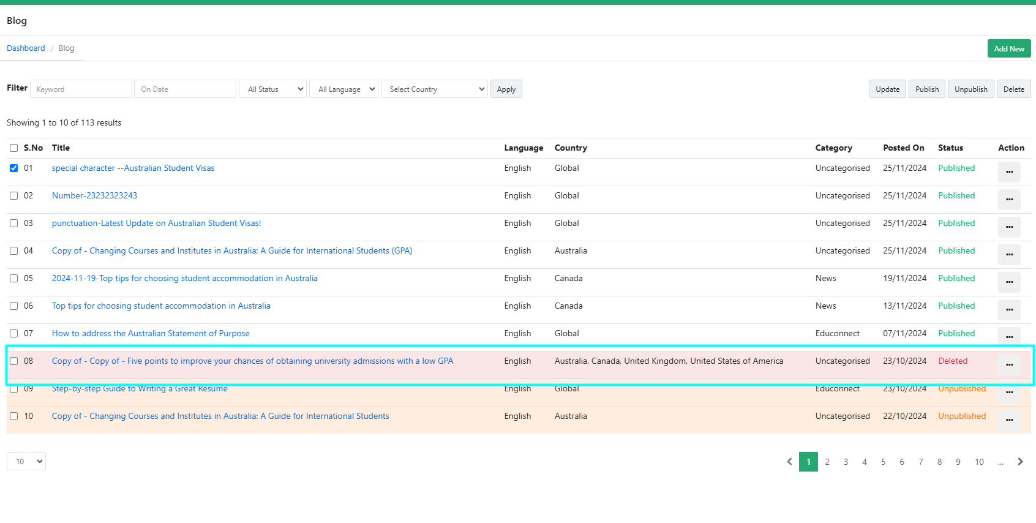The image size is (1036, 523).
Task: Go to page 3
Action: click(x=846, y=462)
